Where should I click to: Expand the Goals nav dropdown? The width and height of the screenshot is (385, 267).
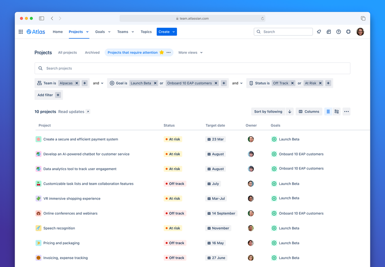[109, 32]
